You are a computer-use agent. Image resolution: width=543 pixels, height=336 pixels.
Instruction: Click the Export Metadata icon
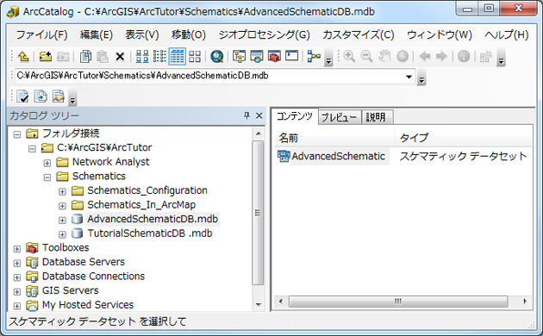click(59, 96)
